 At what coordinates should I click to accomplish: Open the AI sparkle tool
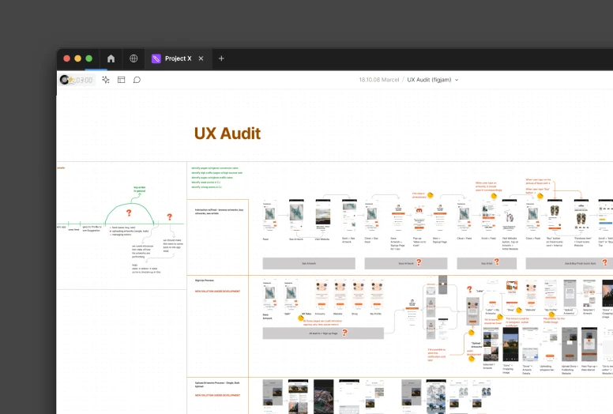pyautogui.click(x=106, y=80)
